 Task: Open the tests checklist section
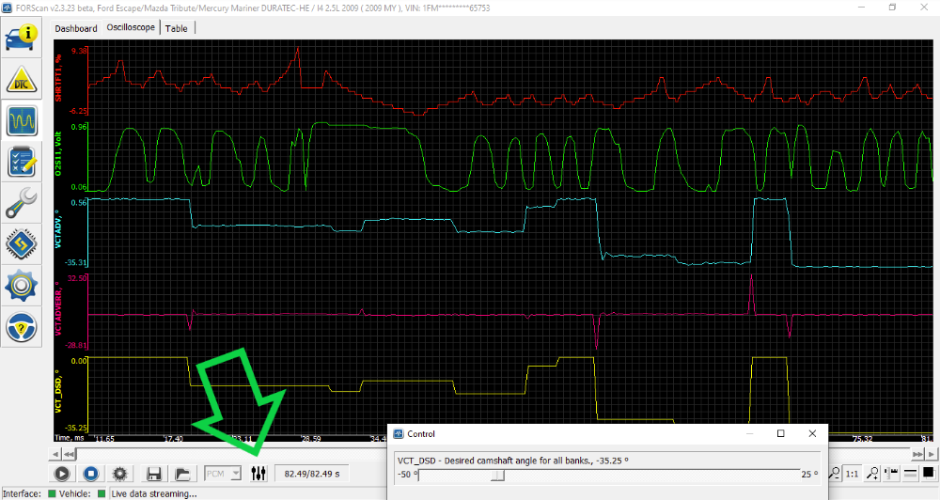click(22, 163)
